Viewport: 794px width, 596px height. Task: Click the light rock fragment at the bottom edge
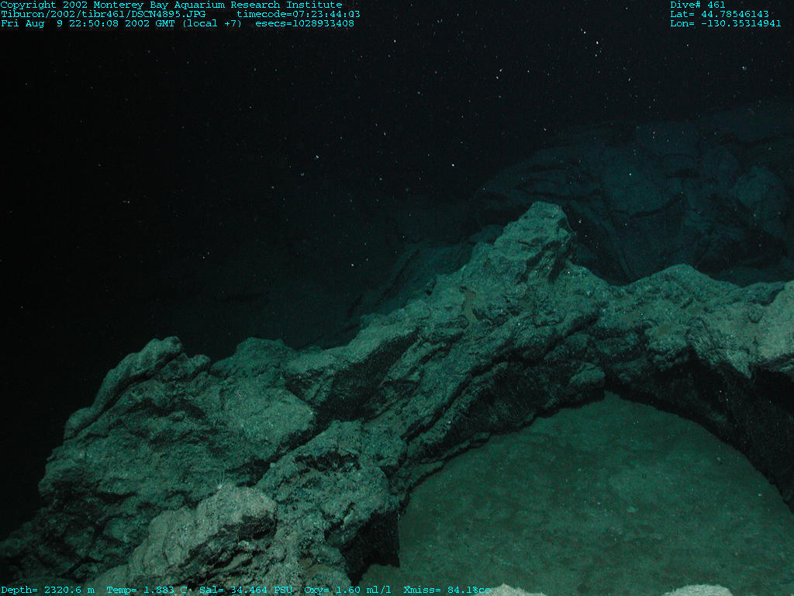pyautogui.click(x=698, y=591)
